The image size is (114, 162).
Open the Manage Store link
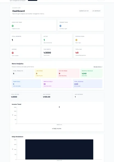(98, 67)
